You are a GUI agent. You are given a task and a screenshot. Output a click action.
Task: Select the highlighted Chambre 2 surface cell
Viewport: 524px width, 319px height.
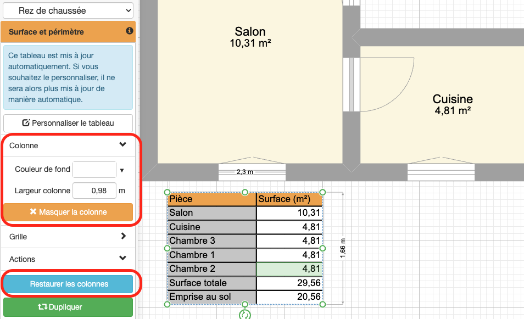(x=289, y=269)
